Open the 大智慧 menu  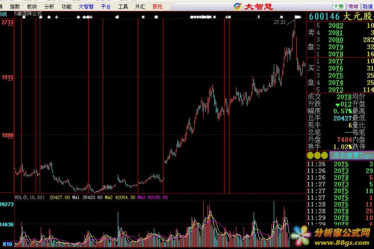[86, 6]
